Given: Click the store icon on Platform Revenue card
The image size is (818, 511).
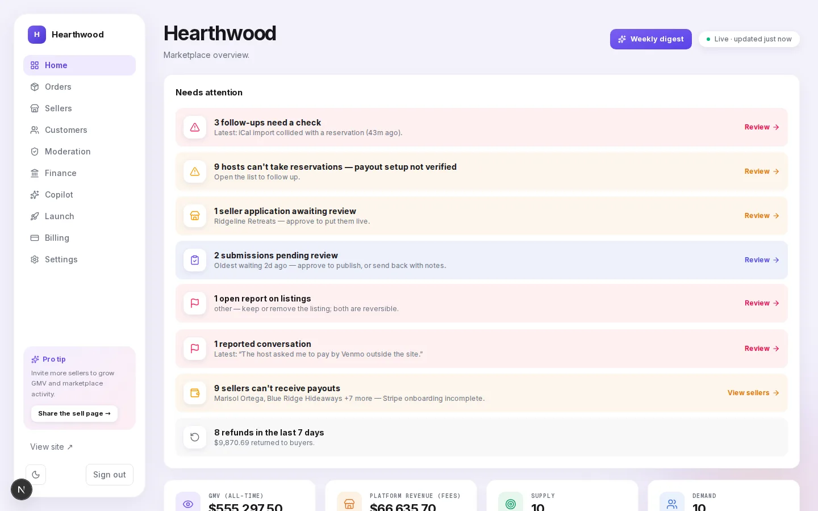Looking at the screenshot, I should (349, 504).
